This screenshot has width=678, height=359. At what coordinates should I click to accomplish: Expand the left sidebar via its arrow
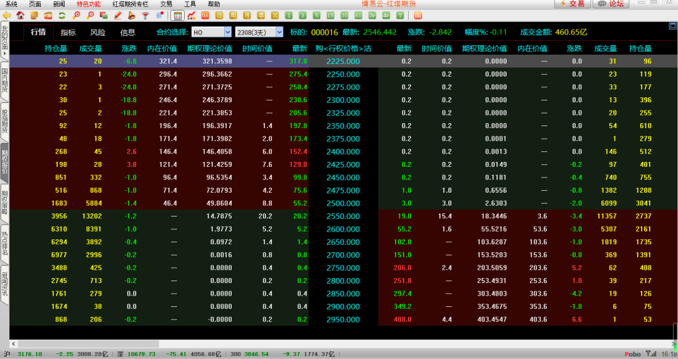point(4,55)
